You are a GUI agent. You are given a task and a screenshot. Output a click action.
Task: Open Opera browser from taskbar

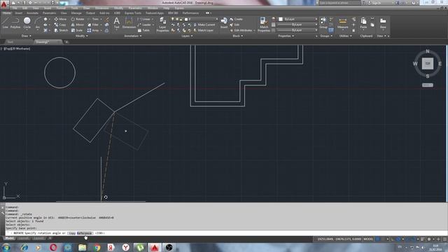(53, 247)
